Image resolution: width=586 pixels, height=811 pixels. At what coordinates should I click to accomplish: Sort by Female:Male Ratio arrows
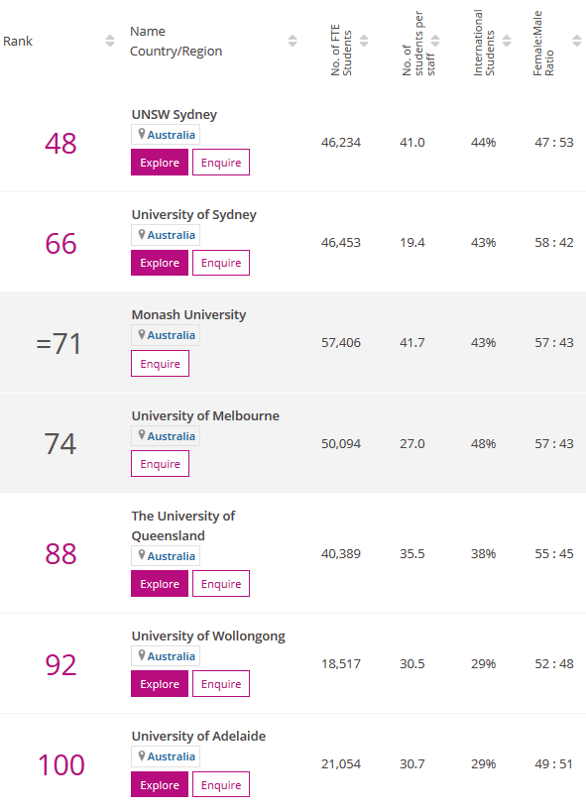tap(577, 41)
